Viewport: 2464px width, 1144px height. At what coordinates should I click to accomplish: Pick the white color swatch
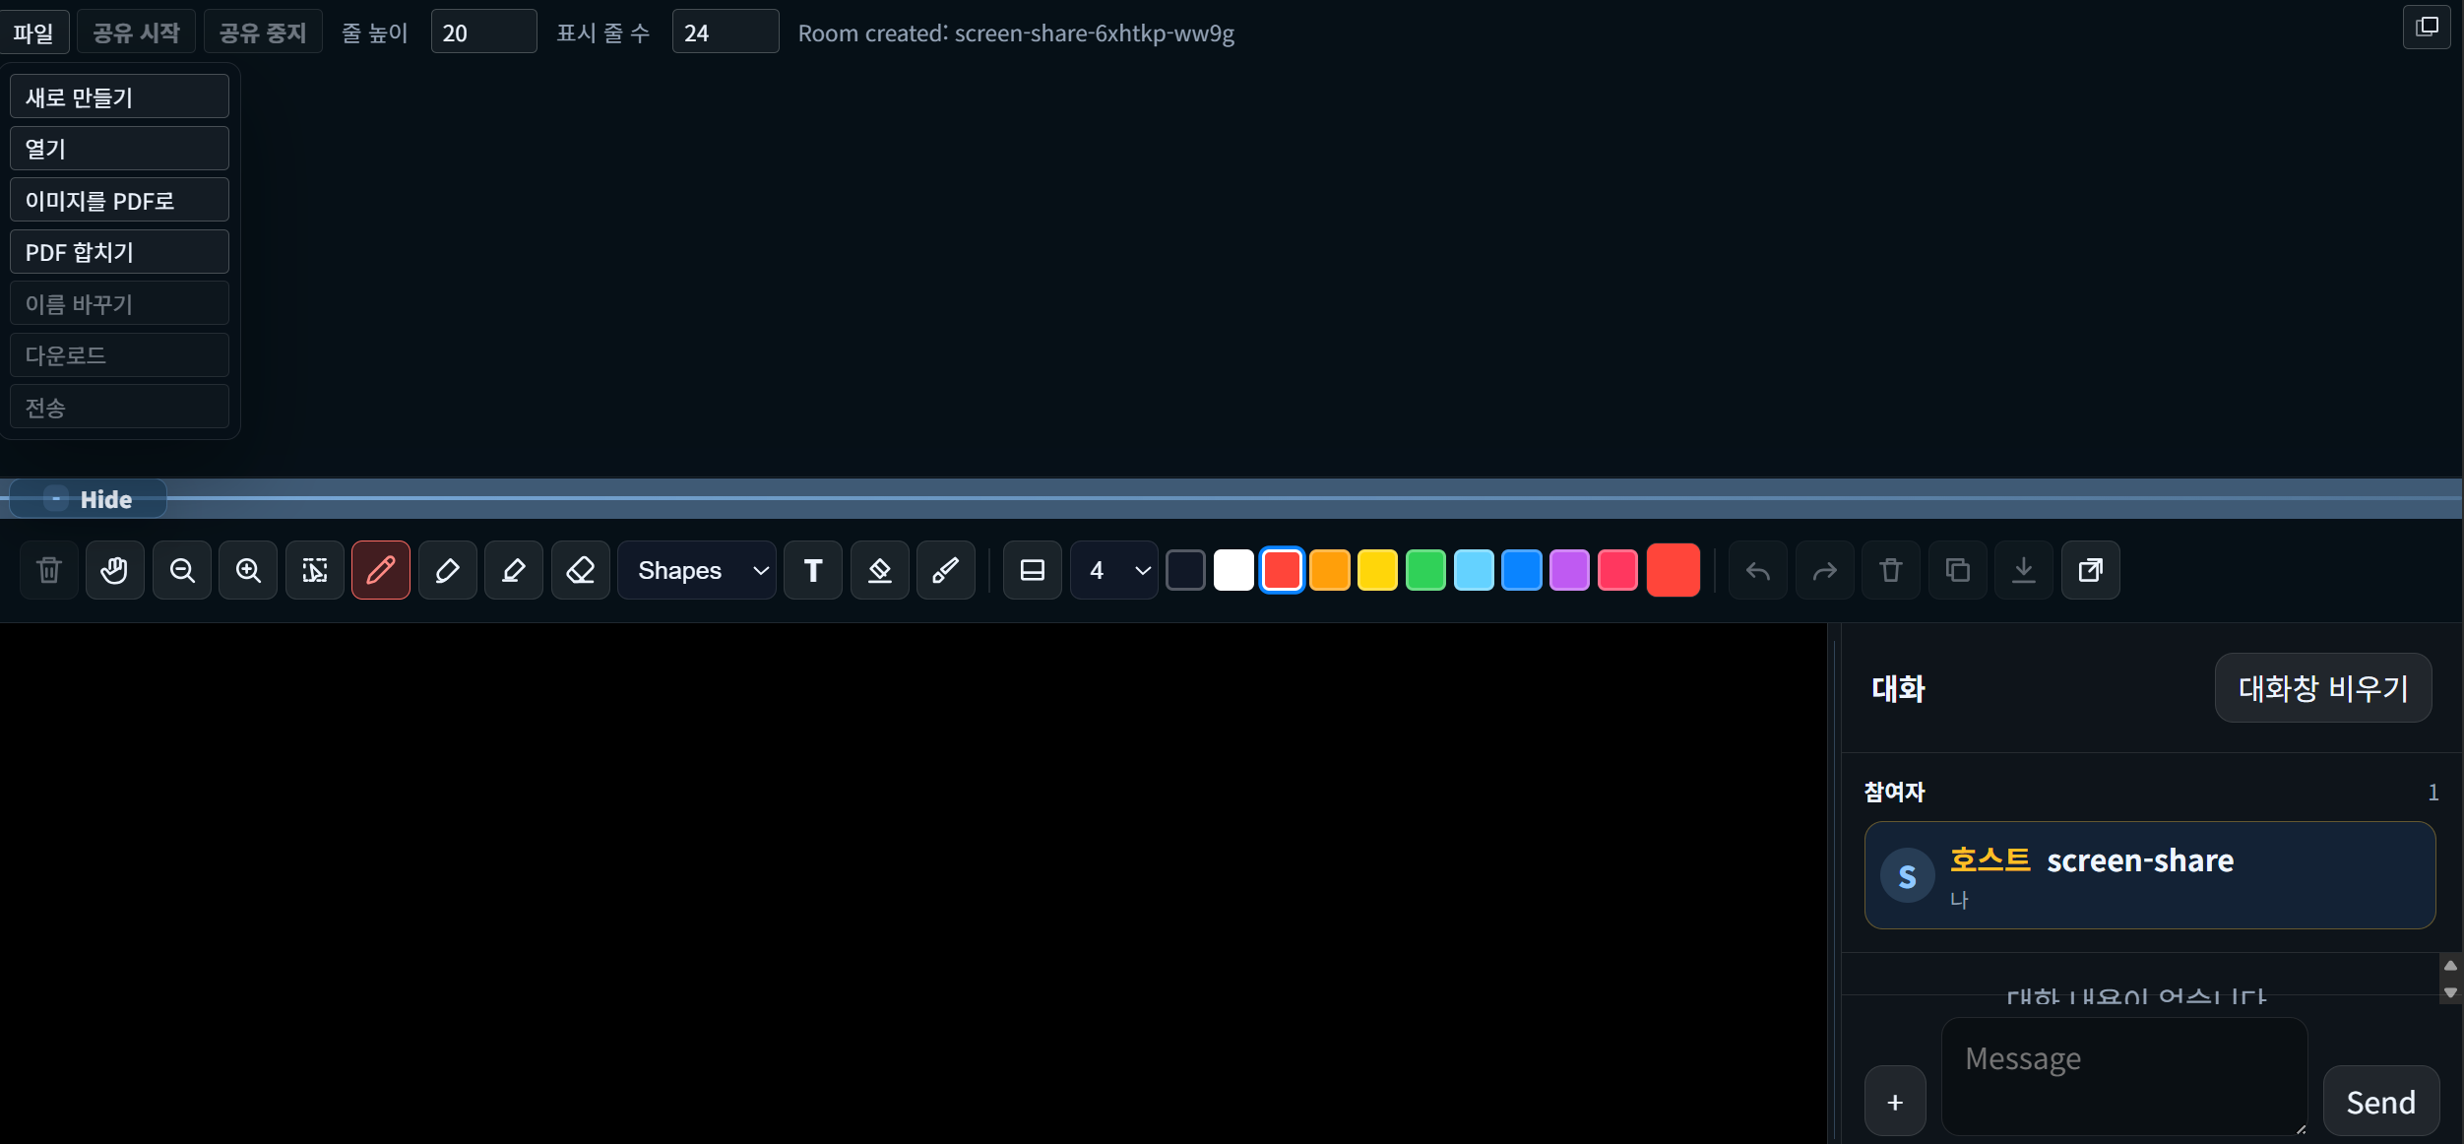tap(1233, 570)
